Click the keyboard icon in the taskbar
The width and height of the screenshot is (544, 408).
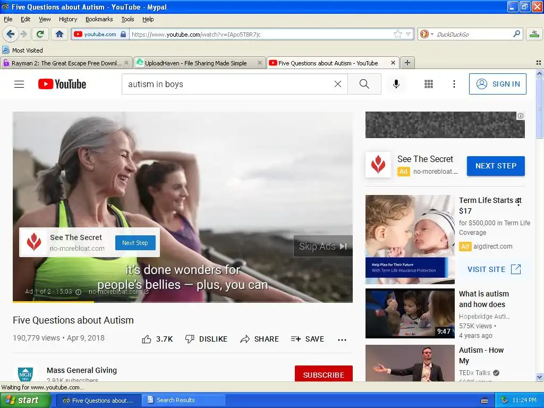[484, 401]
